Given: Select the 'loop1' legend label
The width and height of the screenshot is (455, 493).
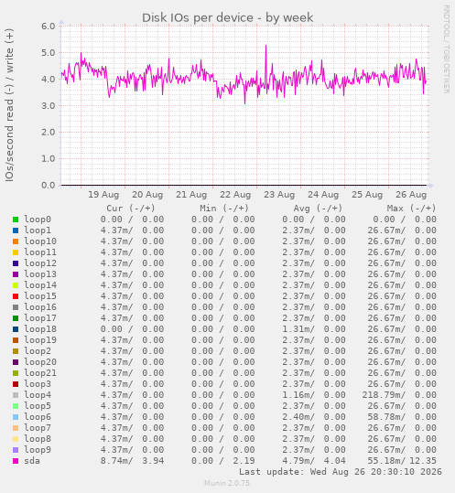Looking at the screenshot, I should tap(38, 230).
